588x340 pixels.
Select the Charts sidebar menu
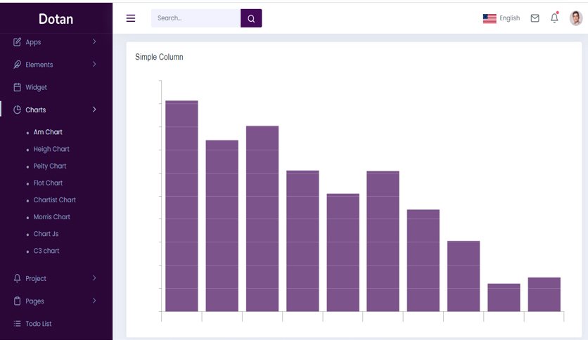point(56,110)
